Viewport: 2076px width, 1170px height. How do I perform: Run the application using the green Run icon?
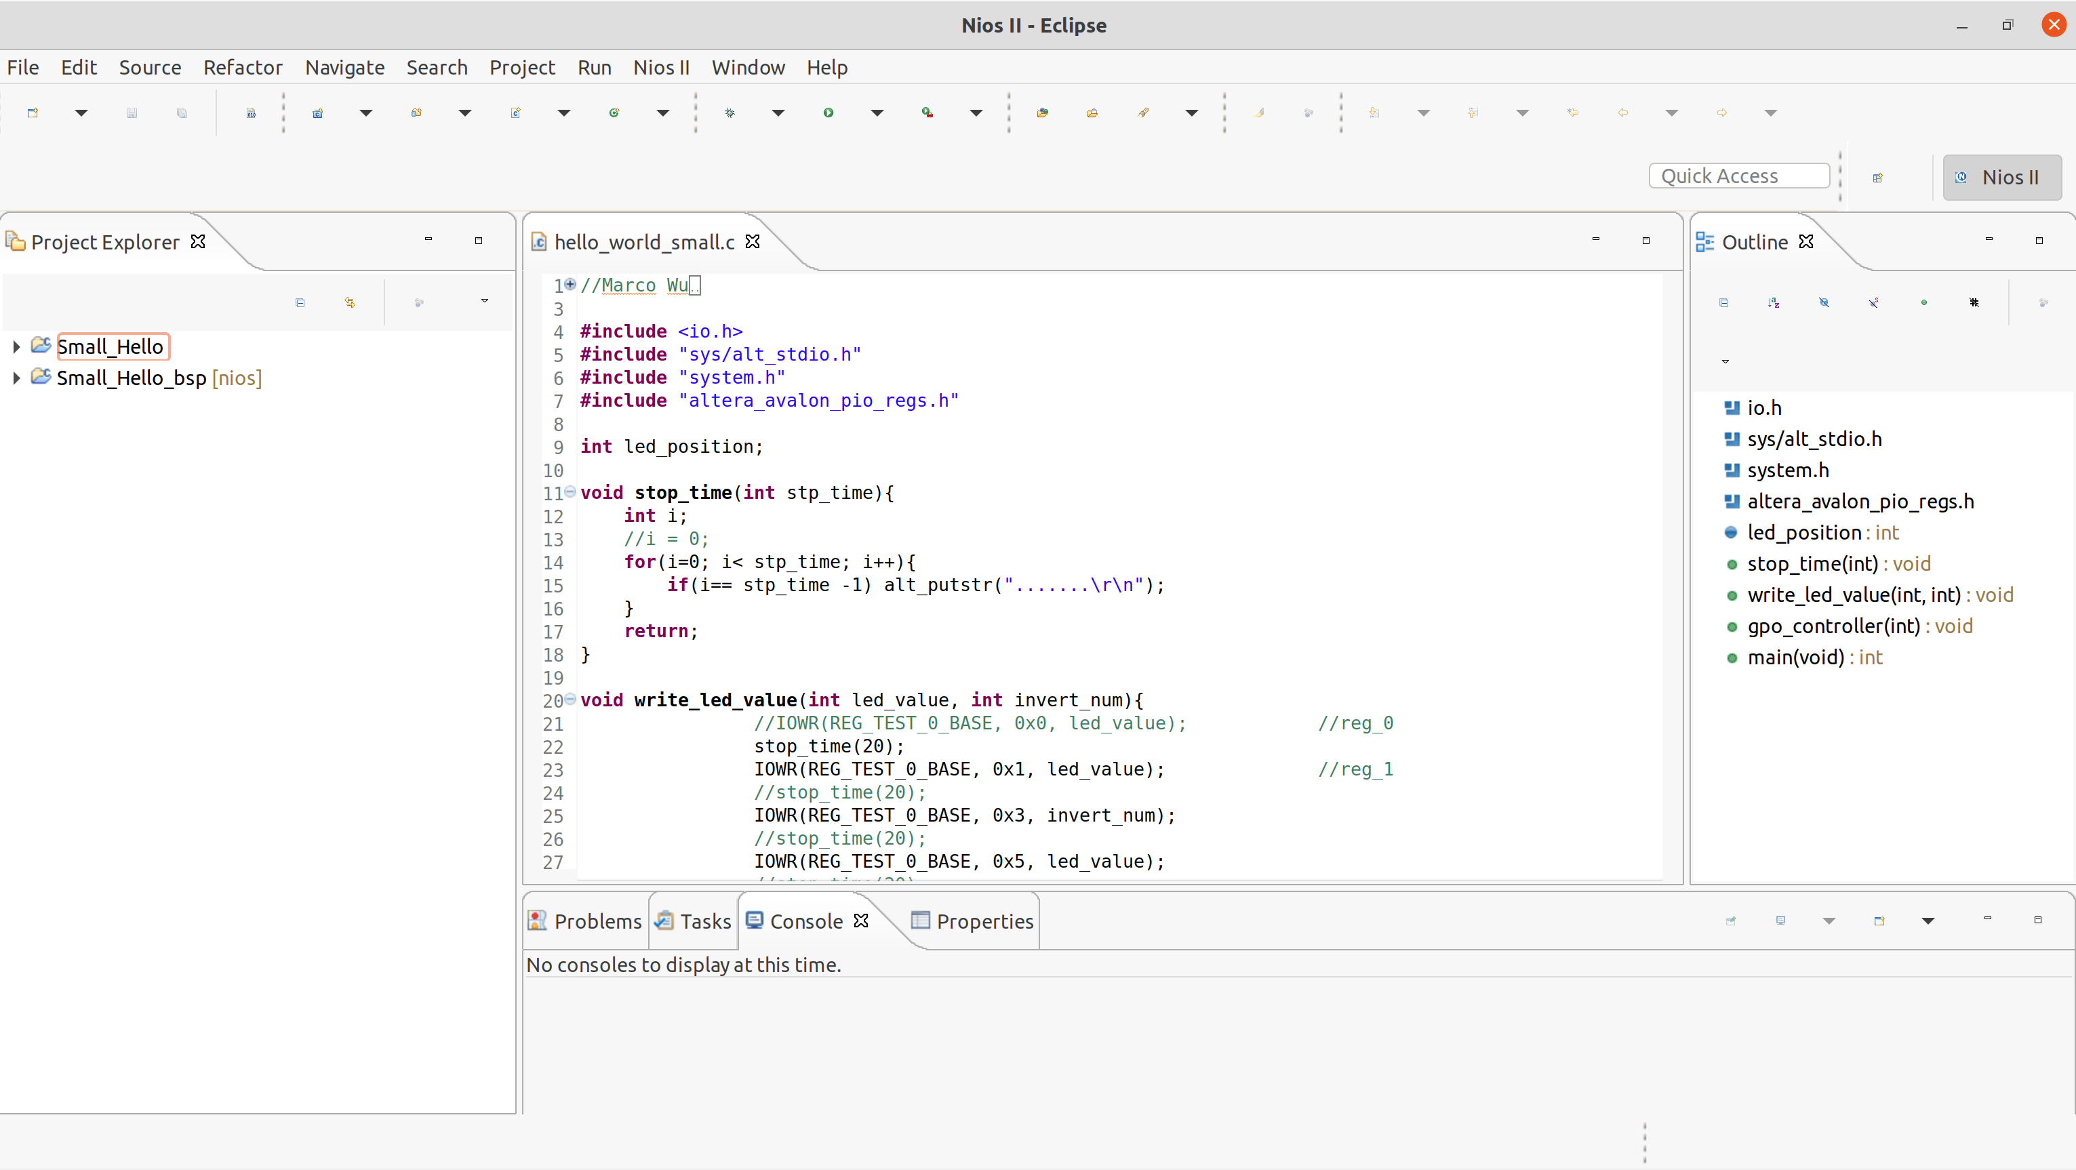827,113
